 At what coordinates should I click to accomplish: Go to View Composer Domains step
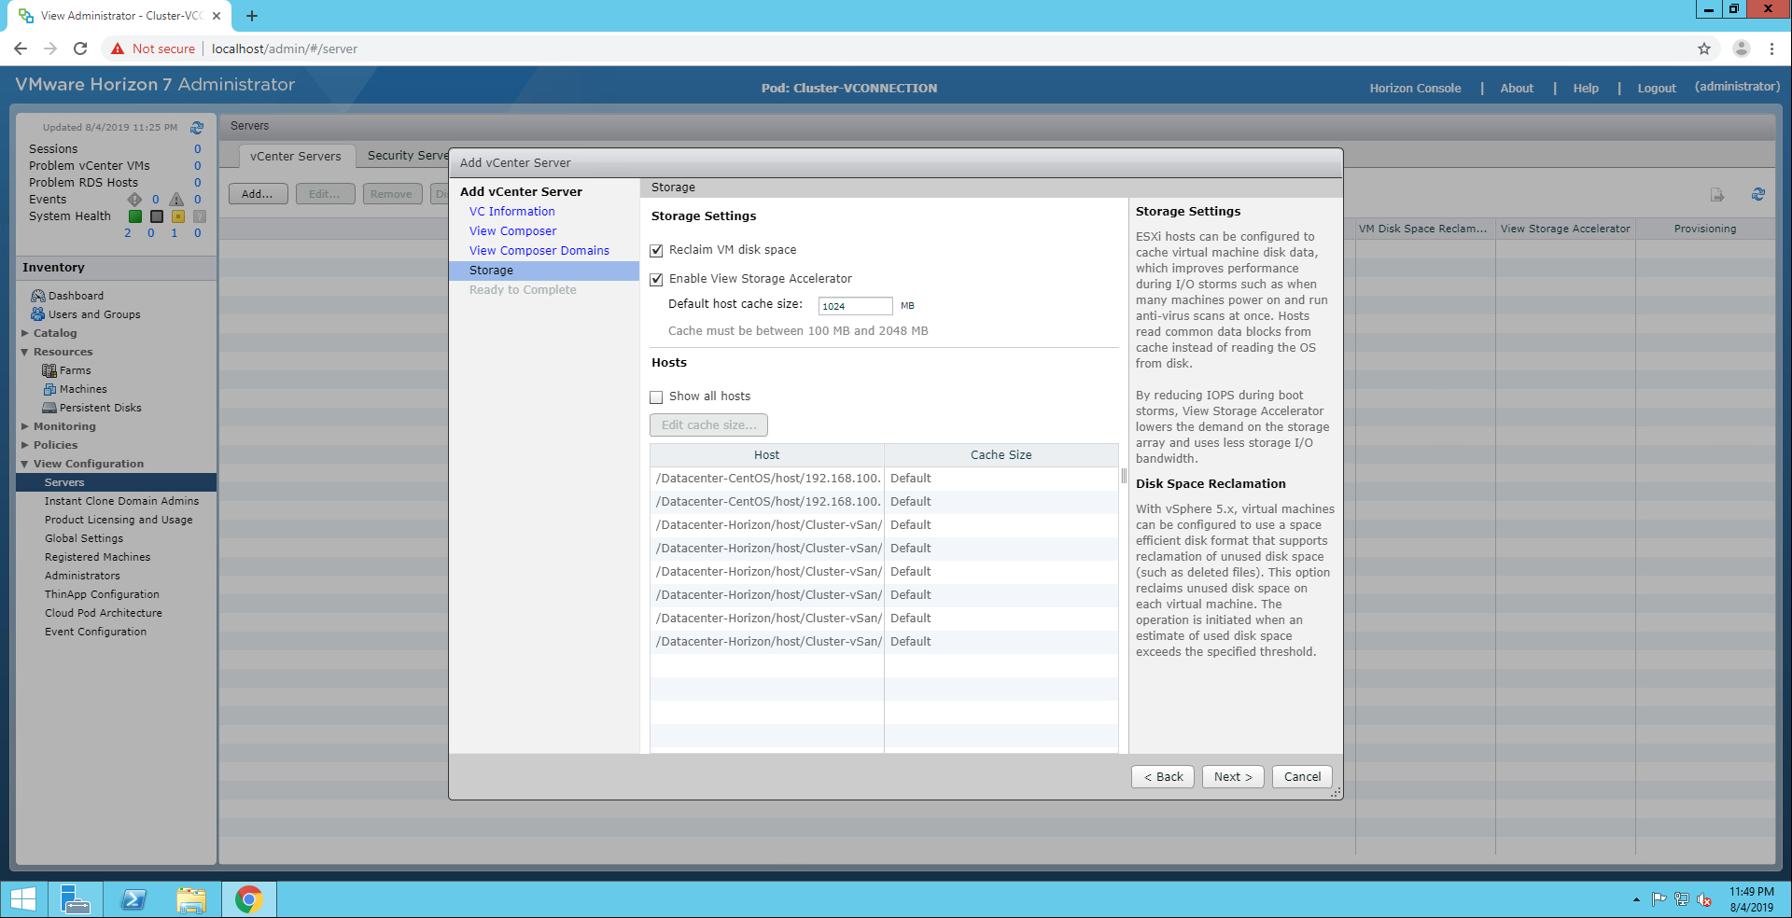pos(539,250)
